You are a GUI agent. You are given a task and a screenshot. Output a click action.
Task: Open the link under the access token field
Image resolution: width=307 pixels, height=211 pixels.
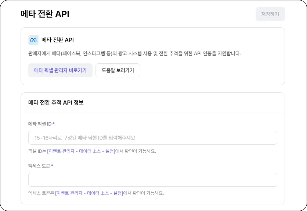pyautogui.click(x=89, y=193)
